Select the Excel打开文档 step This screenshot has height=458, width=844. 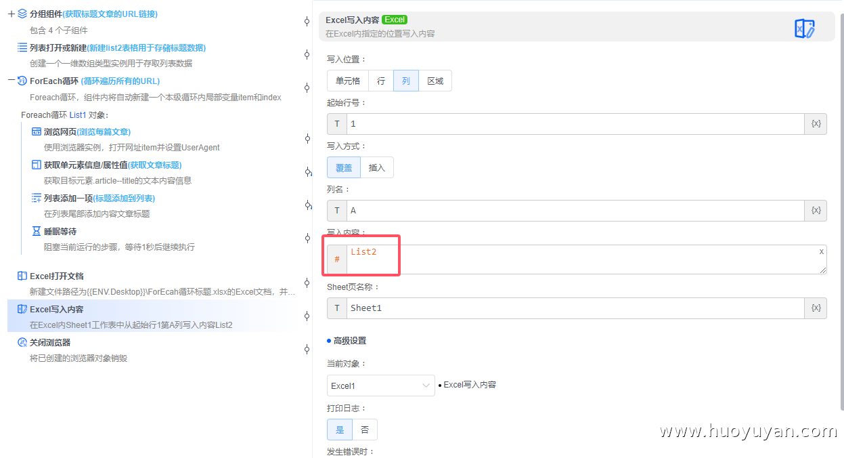click(x=152, y=283)
